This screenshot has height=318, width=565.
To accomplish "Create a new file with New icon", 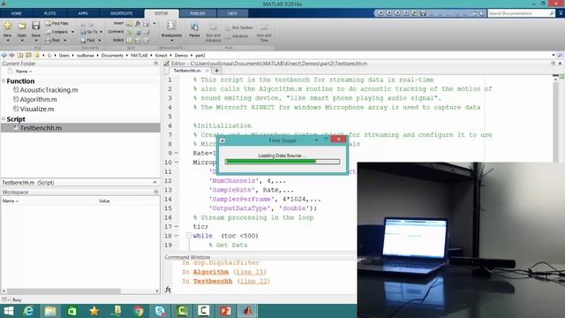I will [x=8, y=26].
